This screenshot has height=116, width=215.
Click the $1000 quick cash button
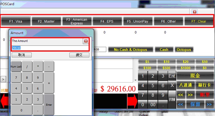185,68
